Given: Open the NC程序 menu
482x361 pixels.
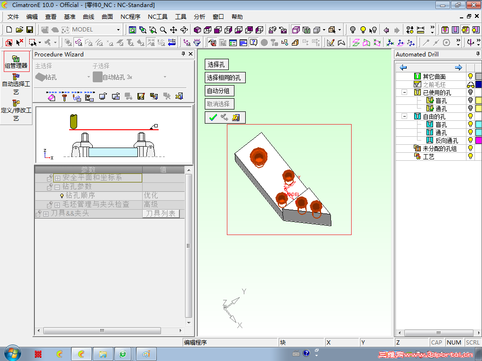Looking at the screenshot, I should [x=130, y=17].
